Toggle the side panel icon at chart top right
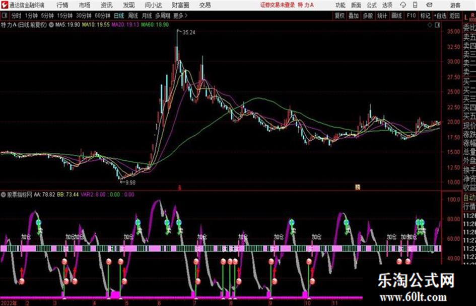Image resolution: width=476 pixels, height=306 pixels. [x=437, y=25]
